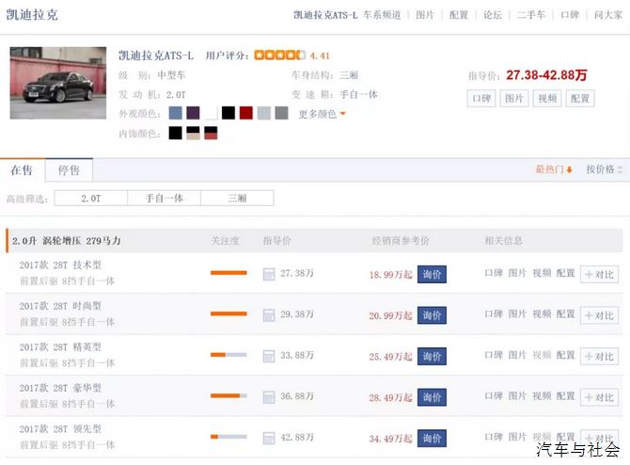Select black-beige interior color swatch

tap(193, 133)
